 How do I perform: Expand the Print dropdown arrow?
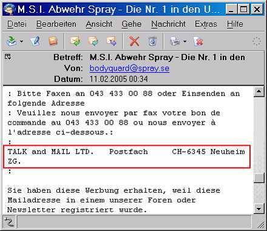(184, 41)
